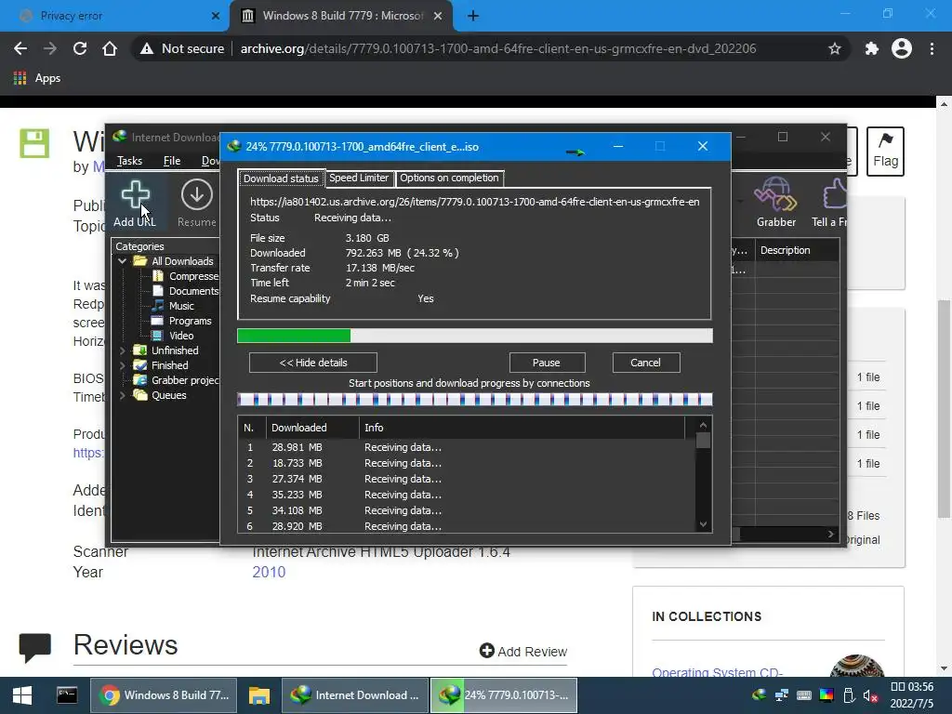Pause the download
This screenshot has width=952, height=714.
547,363
